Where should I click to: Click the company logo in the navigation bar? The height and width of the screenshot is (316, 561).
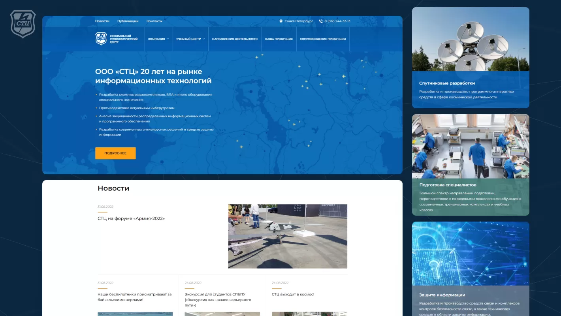point(117,39)
